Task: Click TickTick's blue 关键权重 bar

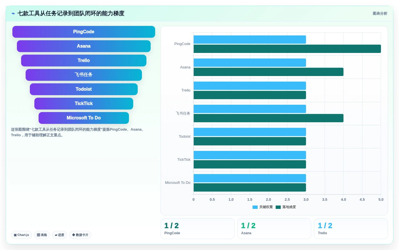Action: (250, 155)
